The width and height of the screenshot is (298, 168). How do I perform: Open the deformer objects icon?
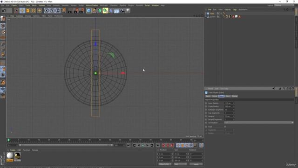tap(111, 10)
